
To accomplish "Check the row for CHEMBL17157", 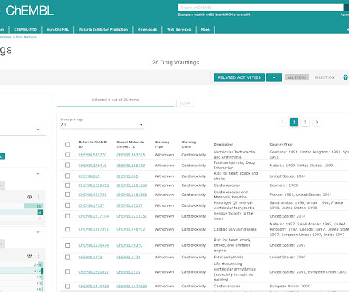I will (67, 205).
